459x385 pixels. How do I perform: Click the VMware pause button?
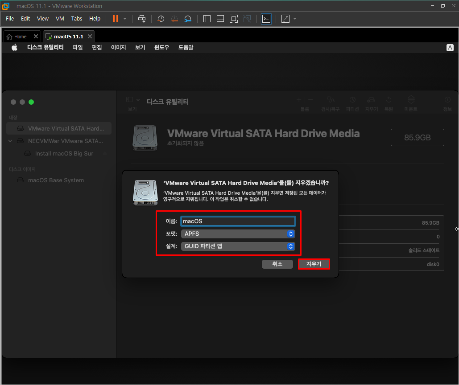[116, 19]
